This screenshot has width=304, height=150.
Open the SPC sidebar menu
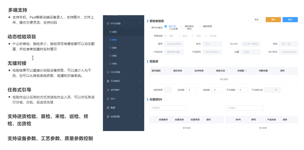123,99
